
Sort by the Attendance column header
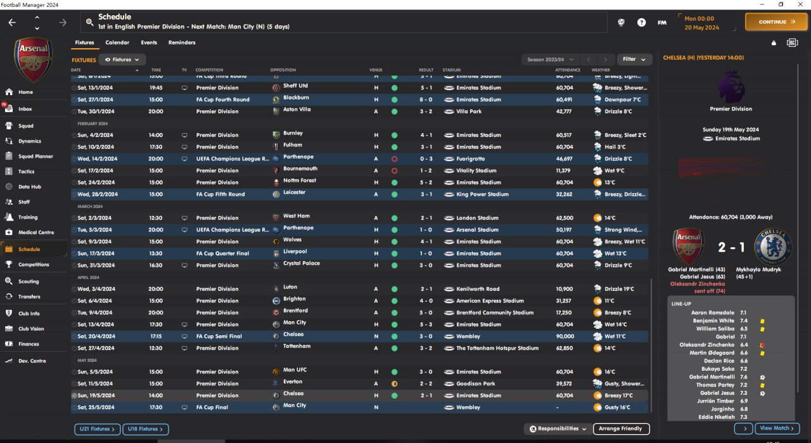(568, 70)
